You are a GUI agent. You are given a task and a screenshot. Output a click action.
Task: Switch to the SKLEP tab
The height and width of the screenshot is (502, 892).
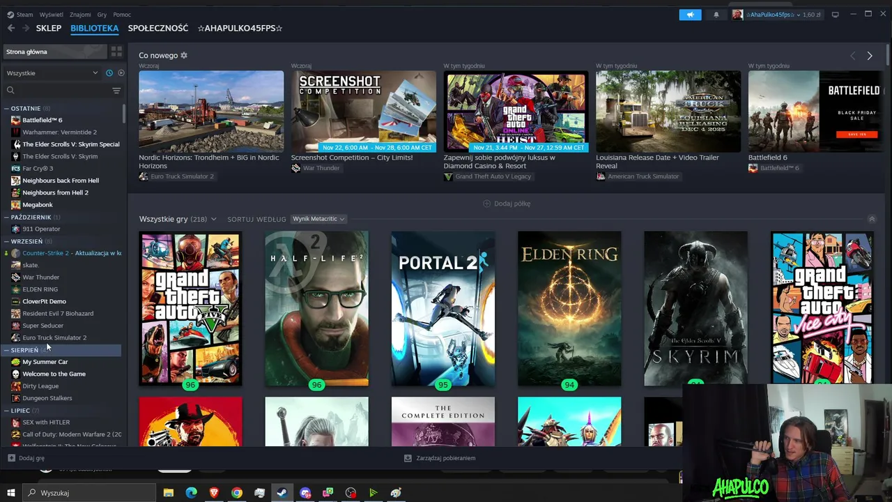[49, 28]
